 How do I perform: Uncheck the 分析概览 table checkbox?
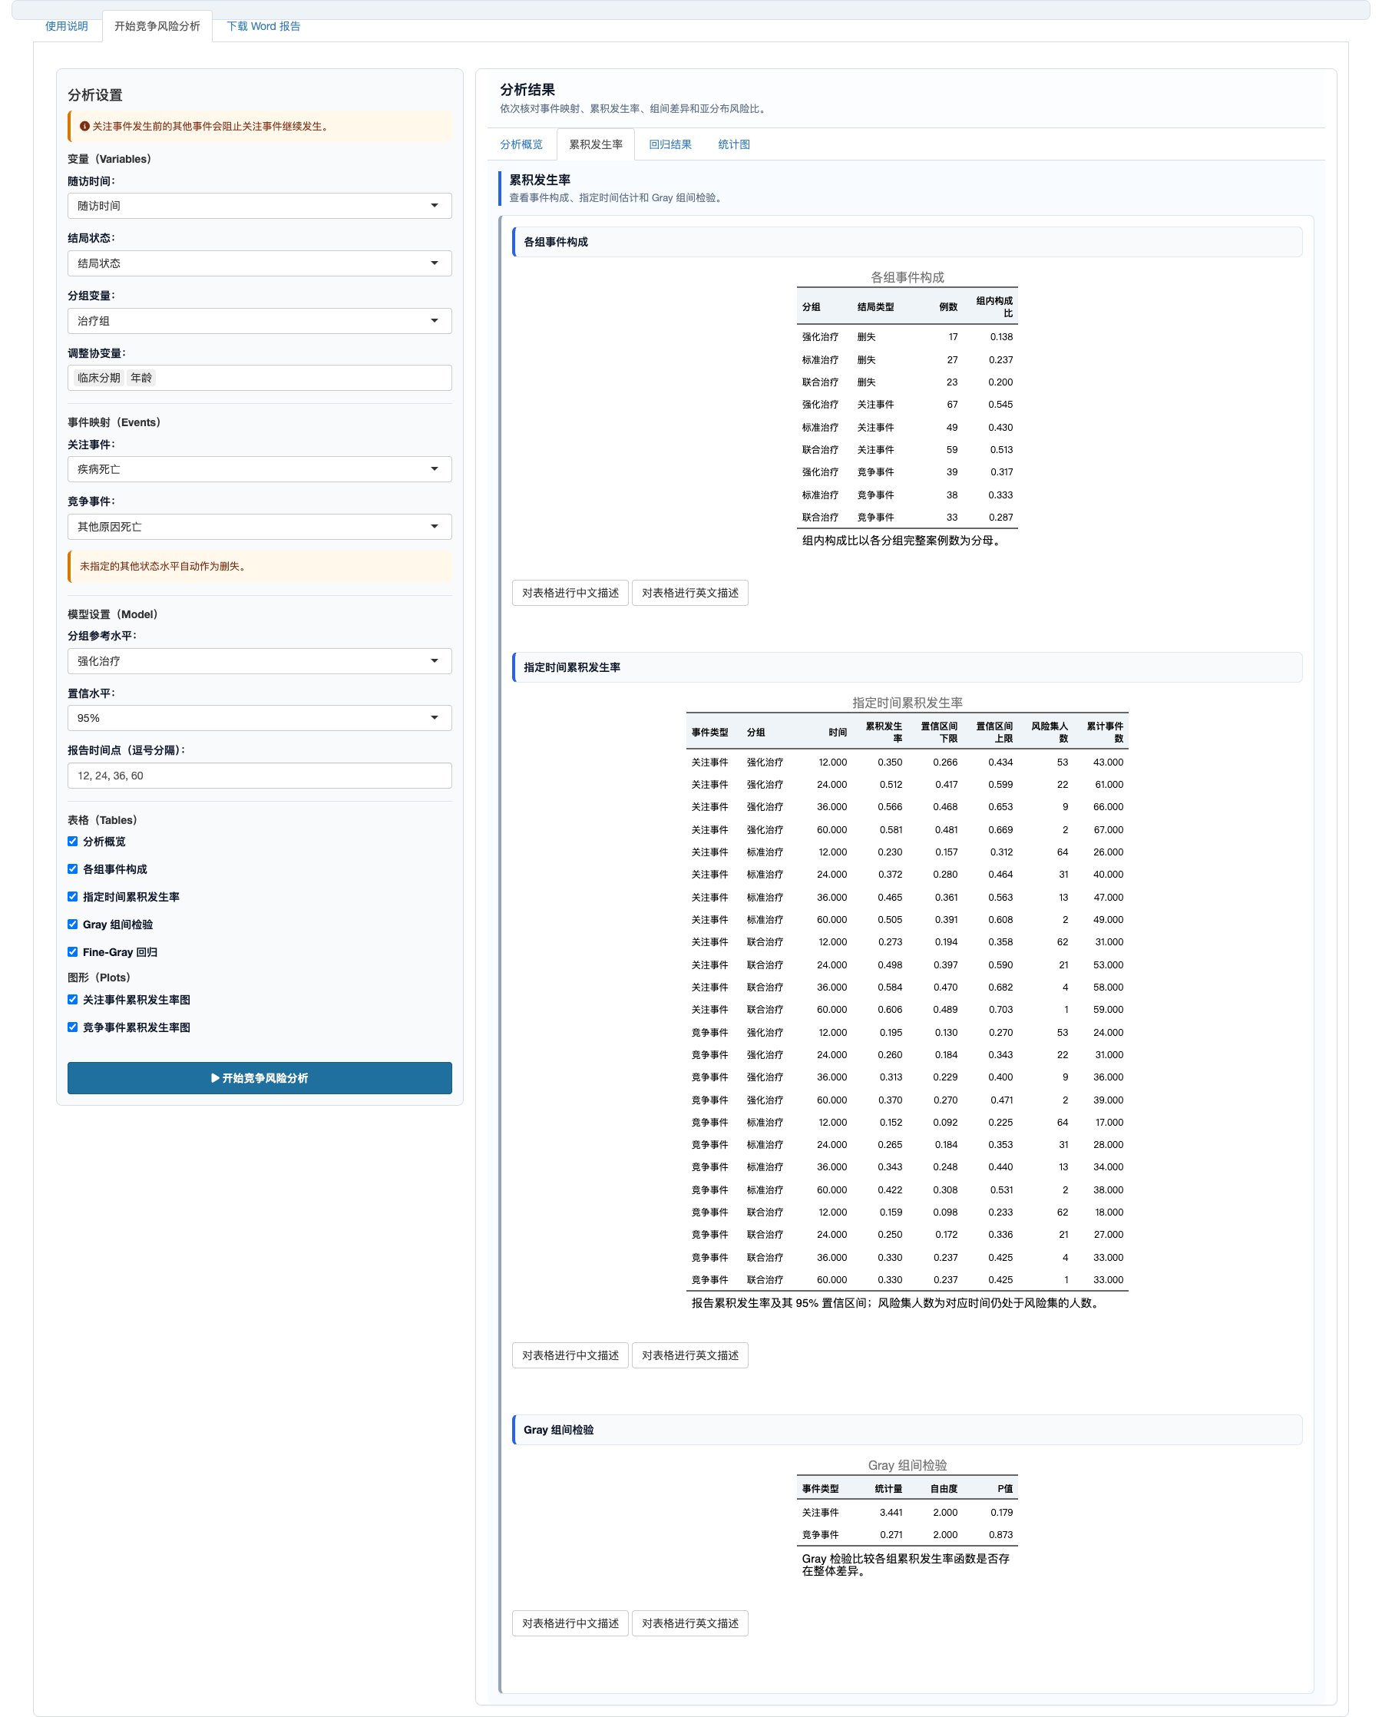(x=72, y=841)
